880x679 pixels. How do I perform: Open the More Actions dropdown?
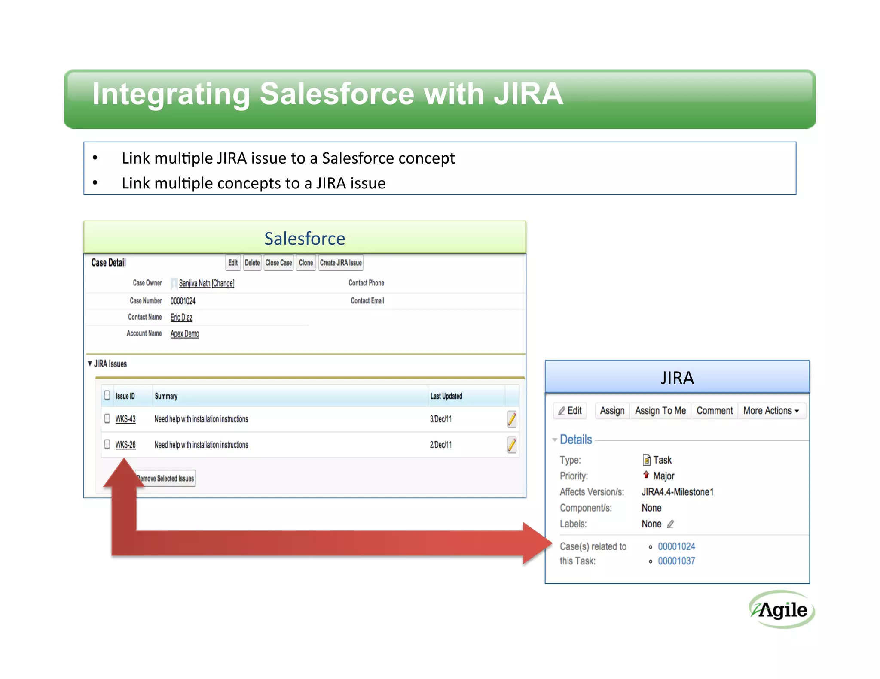(x=771, y=411)
